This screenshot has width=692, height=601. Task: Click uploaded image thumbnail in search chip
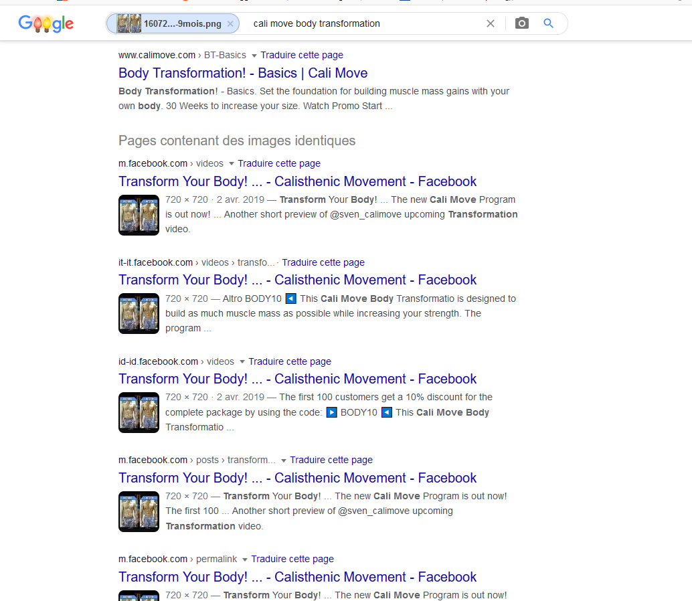click(128, 23)
